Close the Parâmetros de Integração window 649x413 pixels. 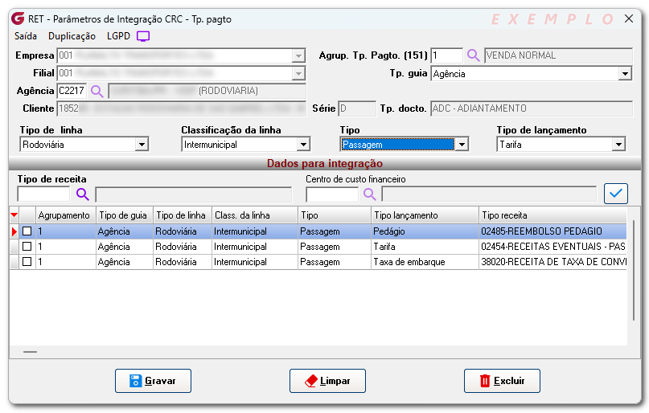[x=629, y=18]
